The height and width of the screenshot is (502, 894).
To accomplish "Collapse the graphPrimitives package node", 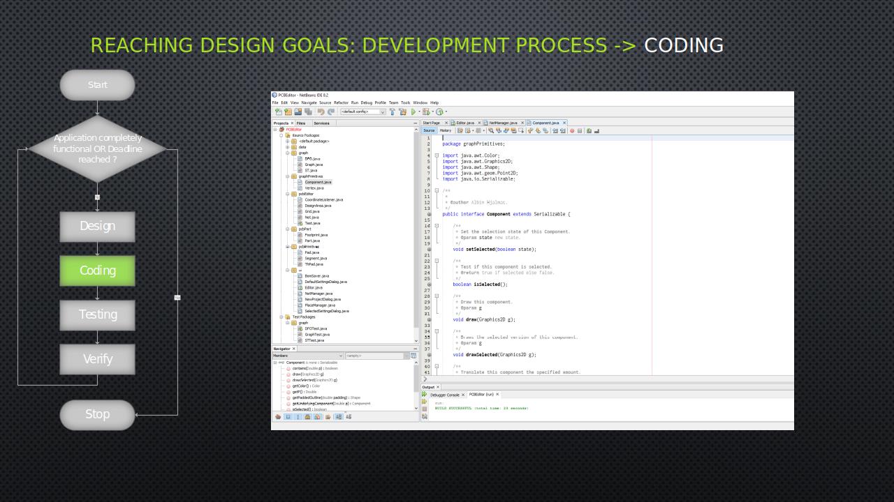I will click(288, 176).
